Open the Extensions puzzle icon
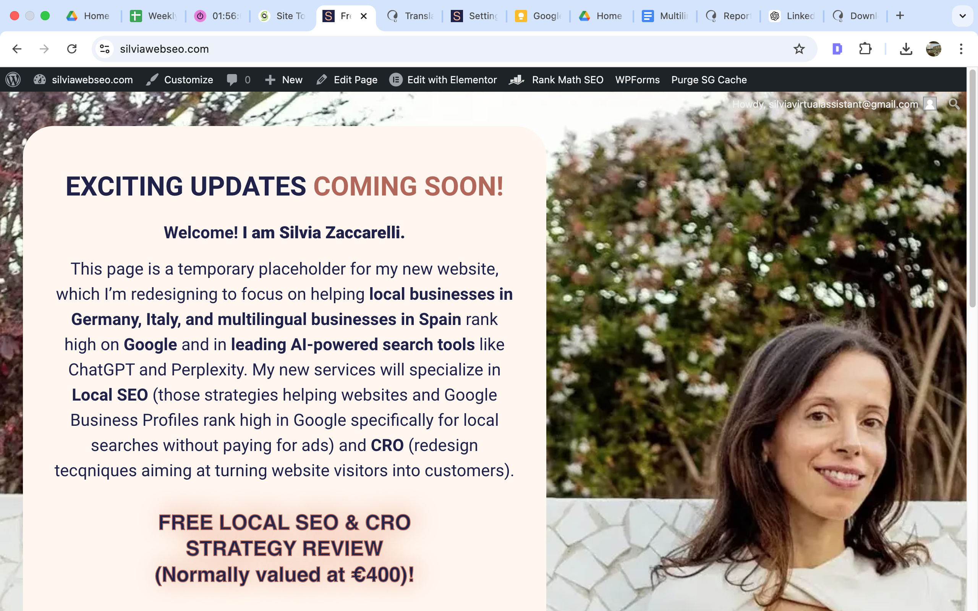The height and width of the screenshot is (611, 978). point(865,49)
